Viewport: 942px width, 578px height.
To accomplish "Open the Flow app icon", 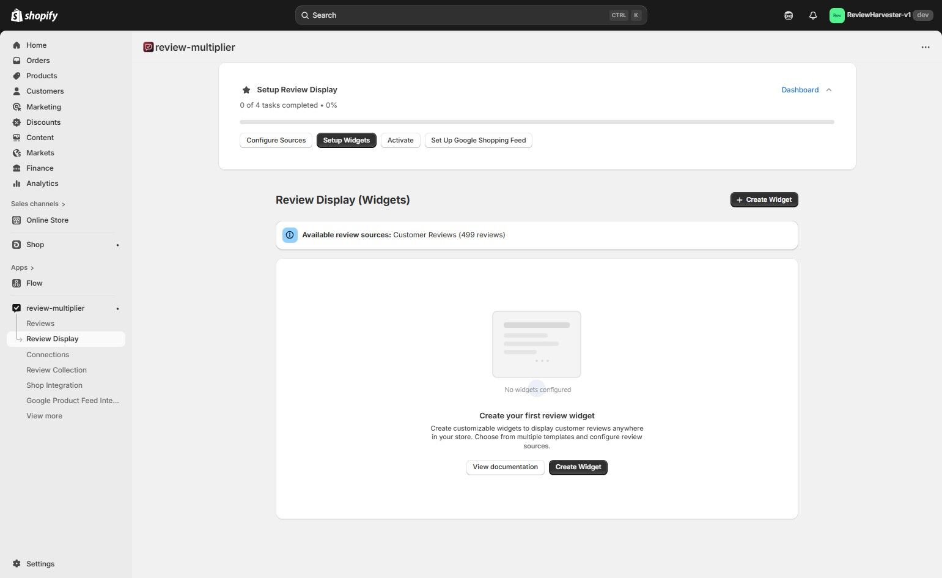I will (x=17, y=283).
